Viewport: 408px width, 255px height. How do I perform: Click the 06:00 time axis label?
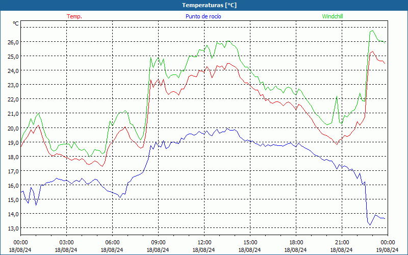pyautogui.click(x=112, y=243)
